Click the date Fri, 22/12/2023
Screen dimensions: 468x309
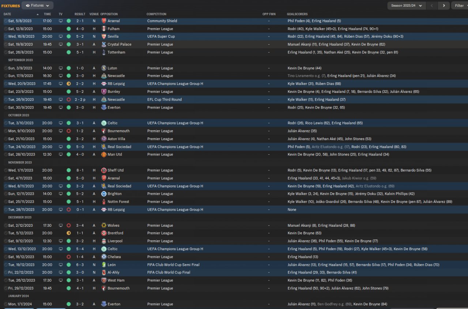[21, 272]
